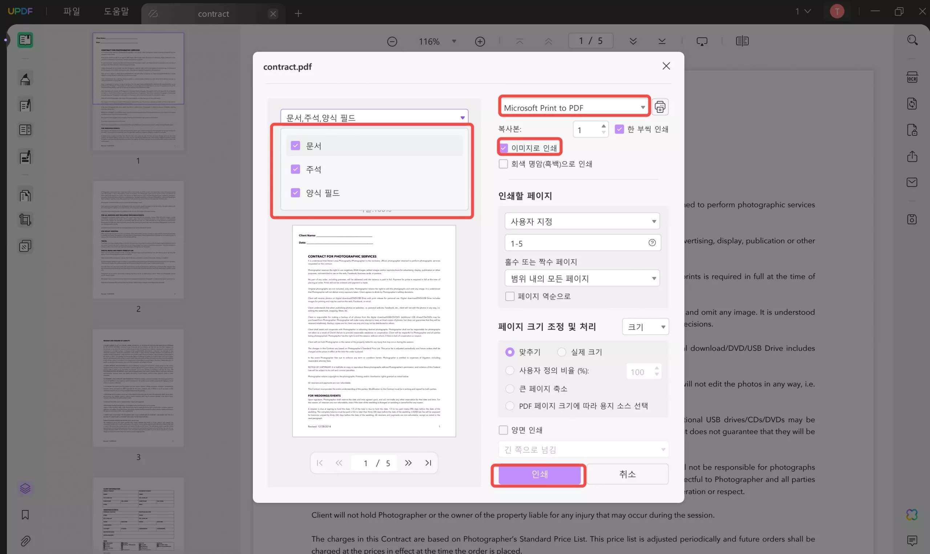Open the Organize Pages tool
The height and width of the screenshot is (554, 930).
pyautogui.click(x=25, y=195)
